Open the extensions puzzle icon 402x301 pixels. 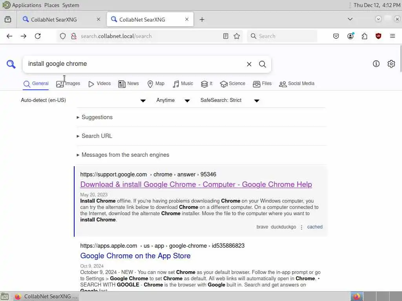pyautogui.click(x=364, y=36)
